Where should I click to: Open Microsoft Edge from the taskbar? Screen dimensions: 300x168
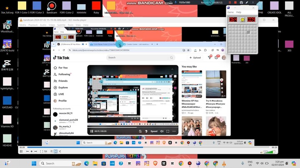(87, 163)
